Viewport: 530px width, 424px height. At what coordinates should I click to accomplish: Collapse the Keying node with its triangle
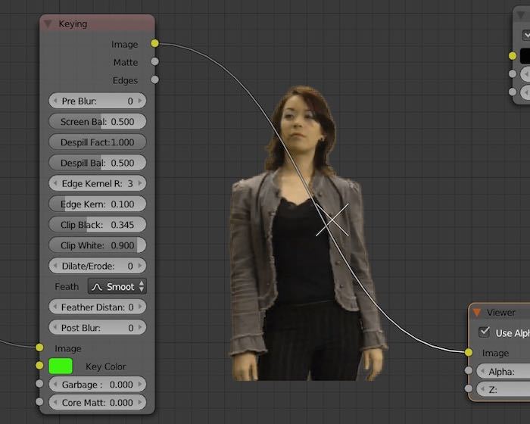(48, 24)
